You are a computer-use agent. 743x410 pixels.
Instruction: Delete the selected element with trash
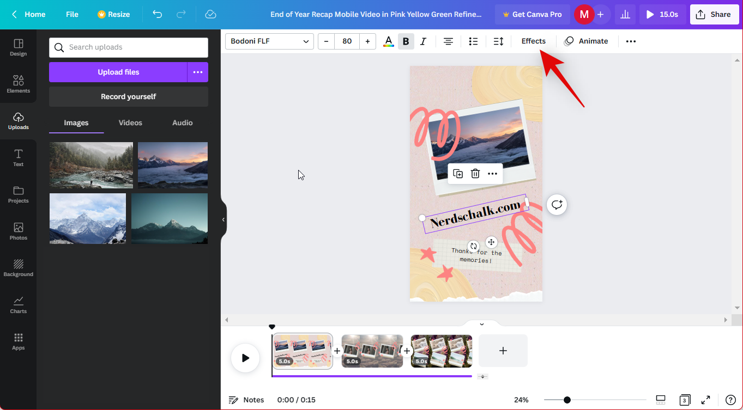pyautogui.click(x=475, y=174)
